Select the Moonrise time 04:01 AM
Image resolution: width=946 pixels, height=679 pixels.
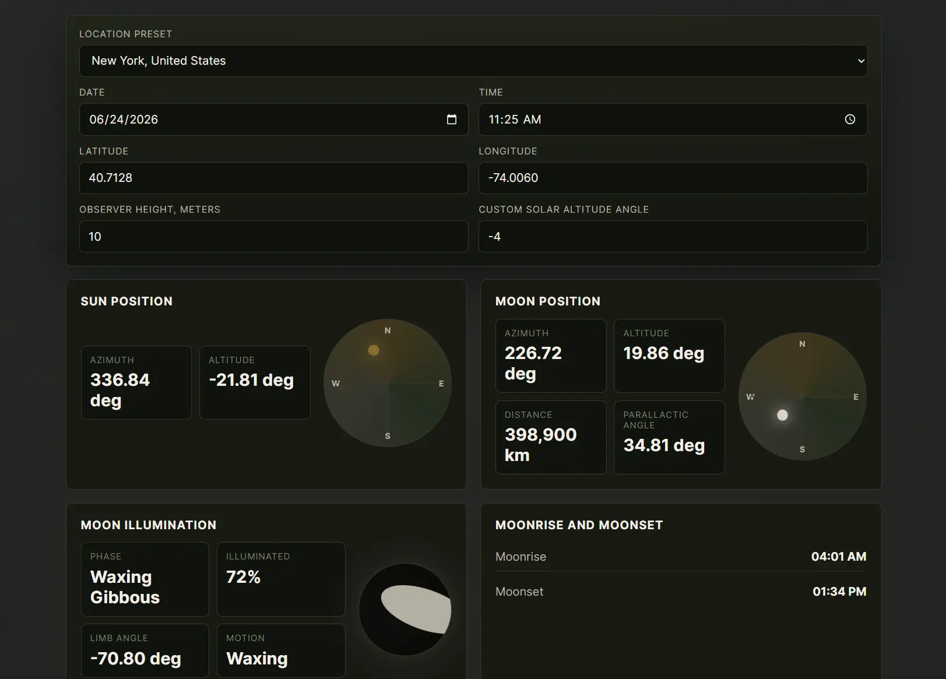(839, 557)
